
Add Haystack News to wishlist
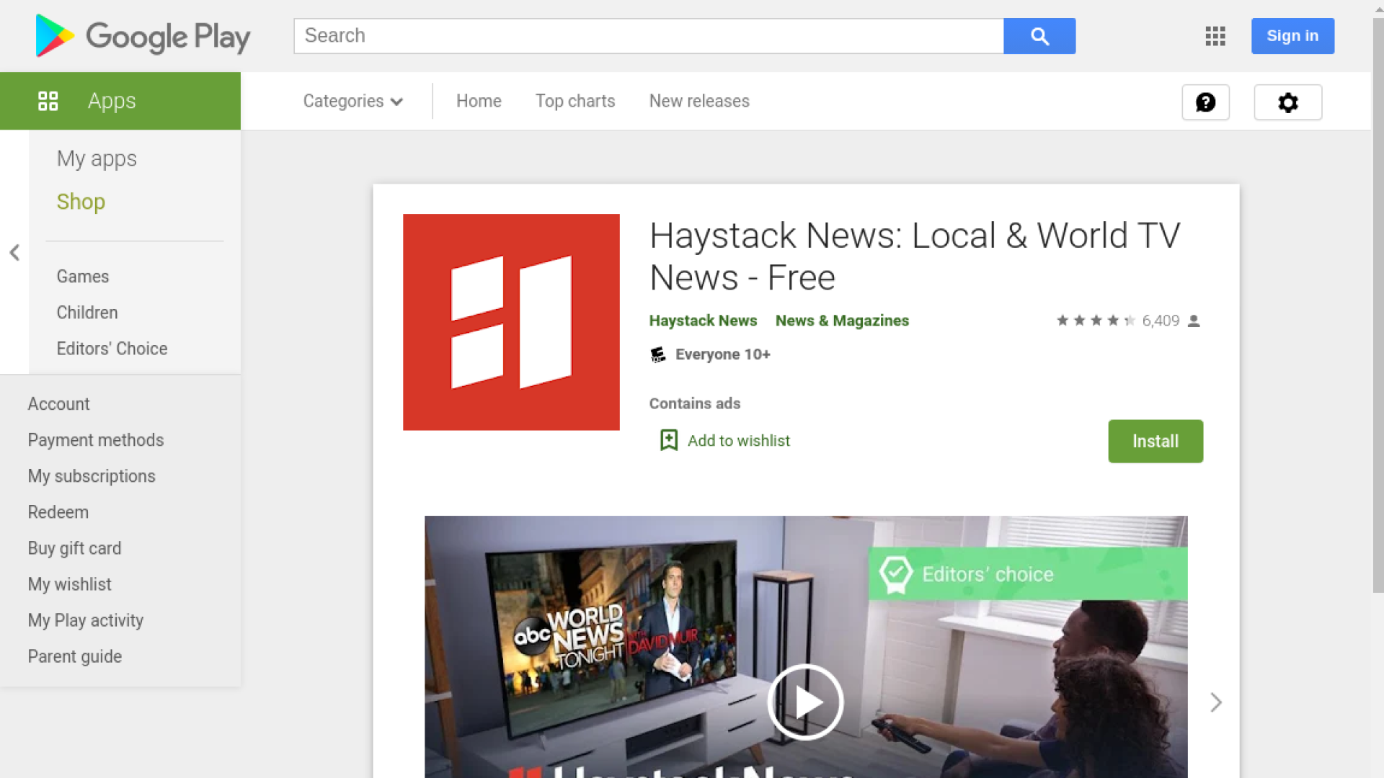tap(724, 440)
